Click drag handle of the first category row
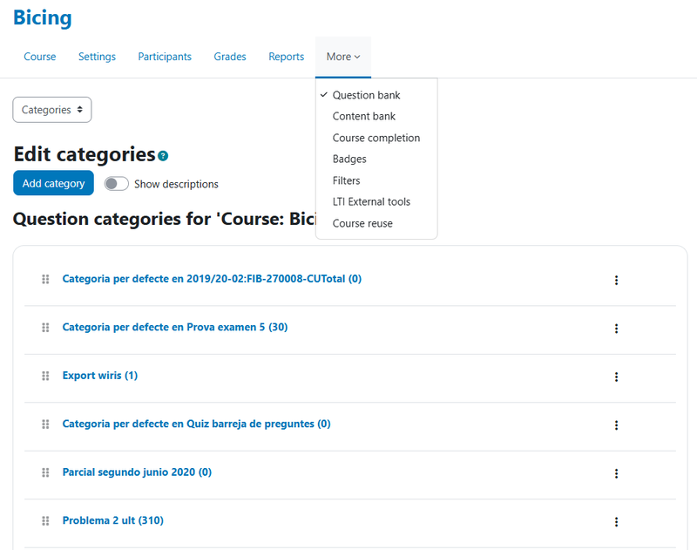Screen dimensions: 697x550 pos(44,280)
